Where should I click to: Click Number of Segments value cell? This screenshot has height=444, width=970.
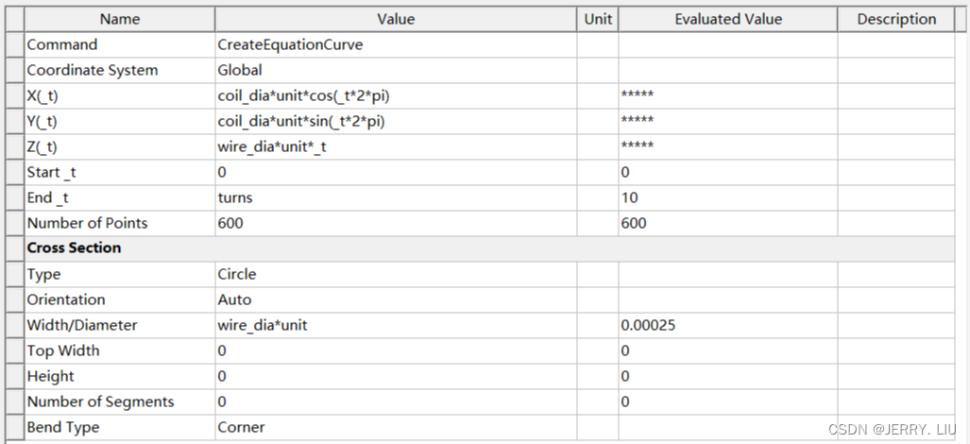[x=396, y=401]
